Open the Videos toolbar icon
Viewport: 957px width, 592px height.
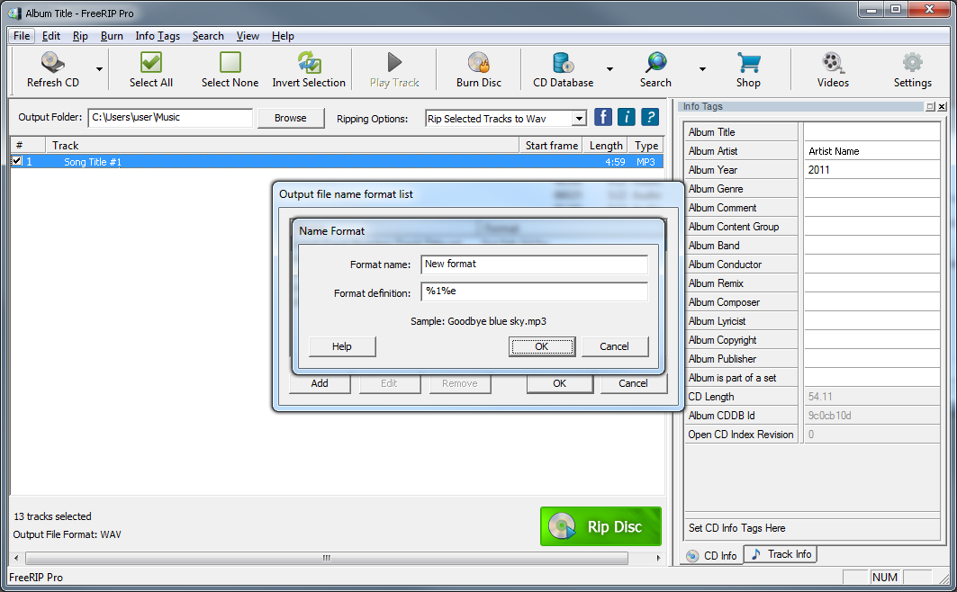click(x=833, y=62)
